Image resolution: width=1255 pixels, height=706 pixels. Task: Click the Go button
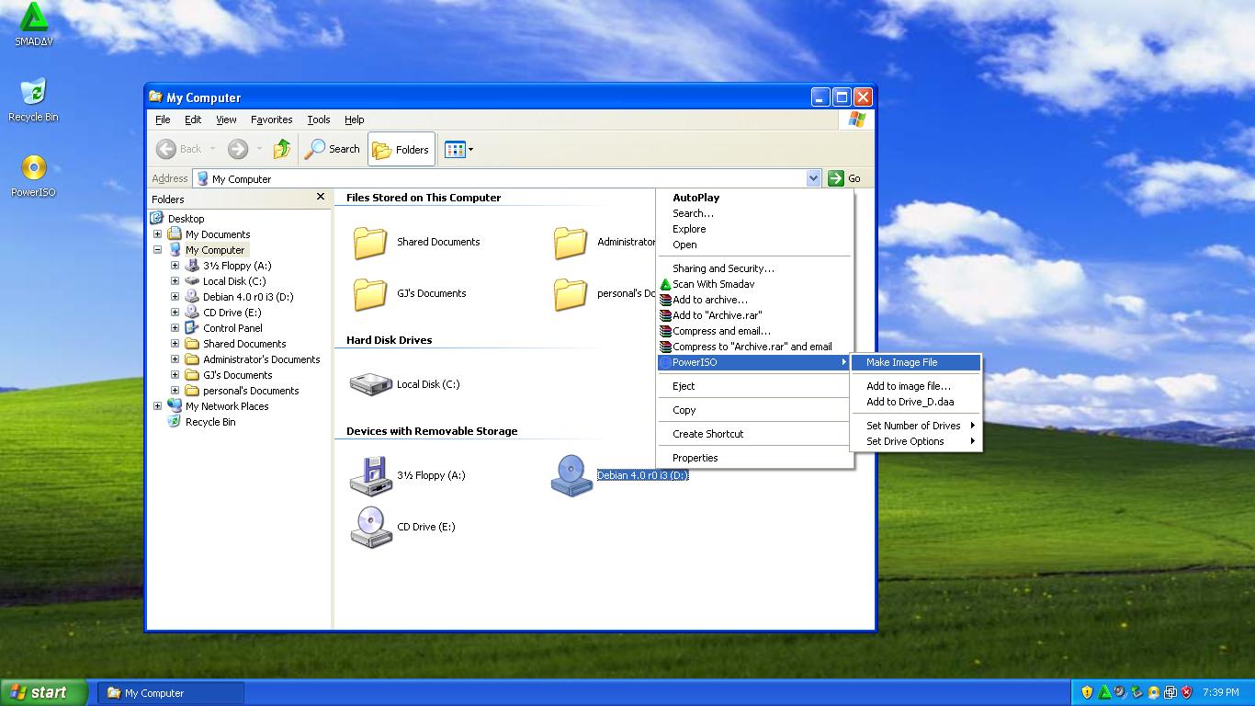(x=844, y=178)
